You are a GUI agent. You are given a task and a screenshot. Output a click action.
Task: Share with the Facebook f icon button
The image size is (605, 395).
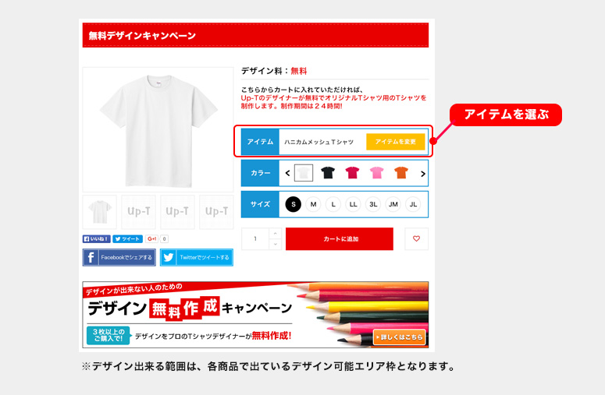[x=119, y=258]
